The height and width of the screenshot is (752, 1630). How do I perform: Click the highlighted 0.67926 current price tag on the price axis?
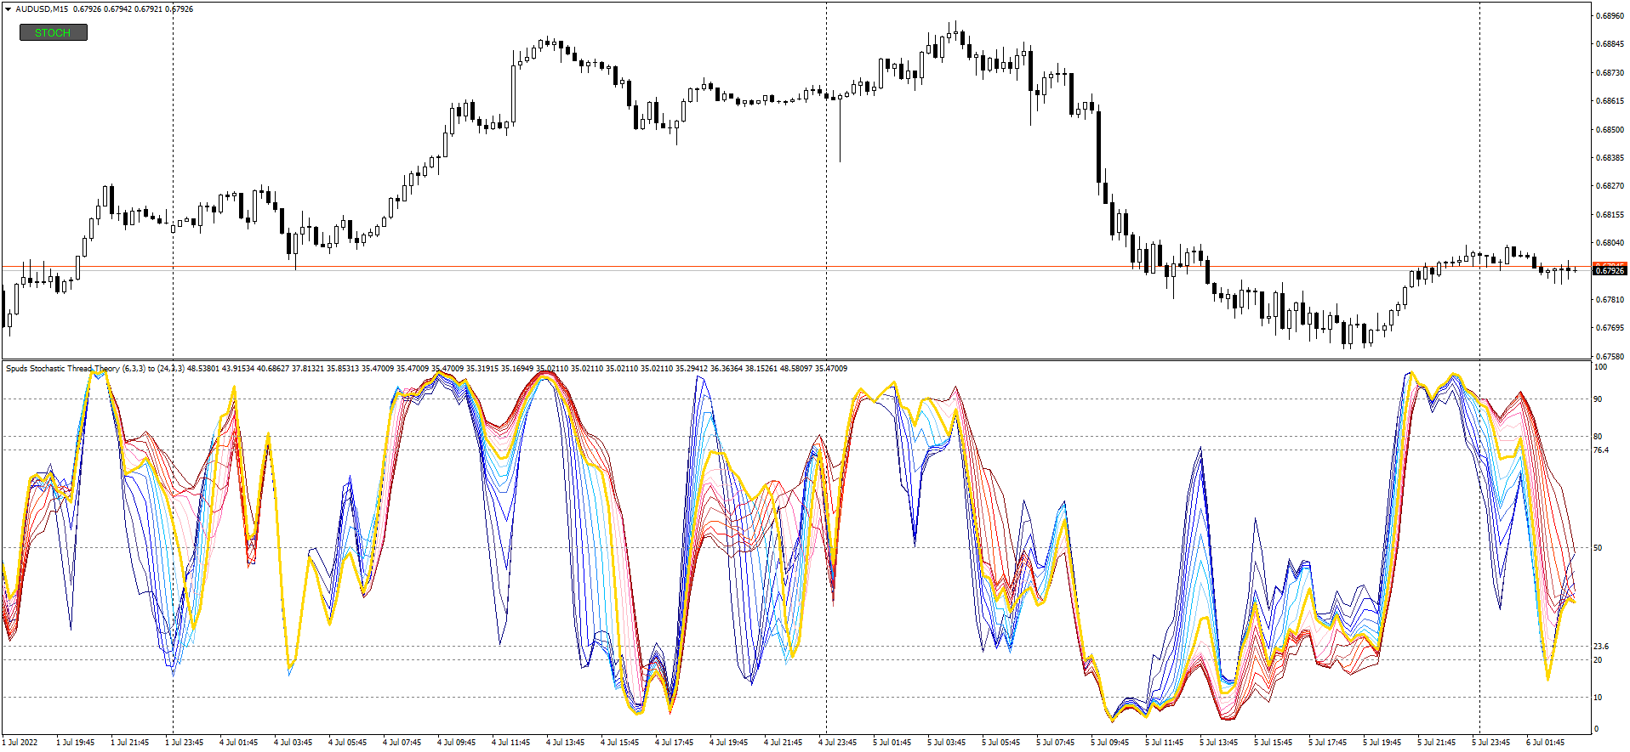click(x=1610, y=270)
